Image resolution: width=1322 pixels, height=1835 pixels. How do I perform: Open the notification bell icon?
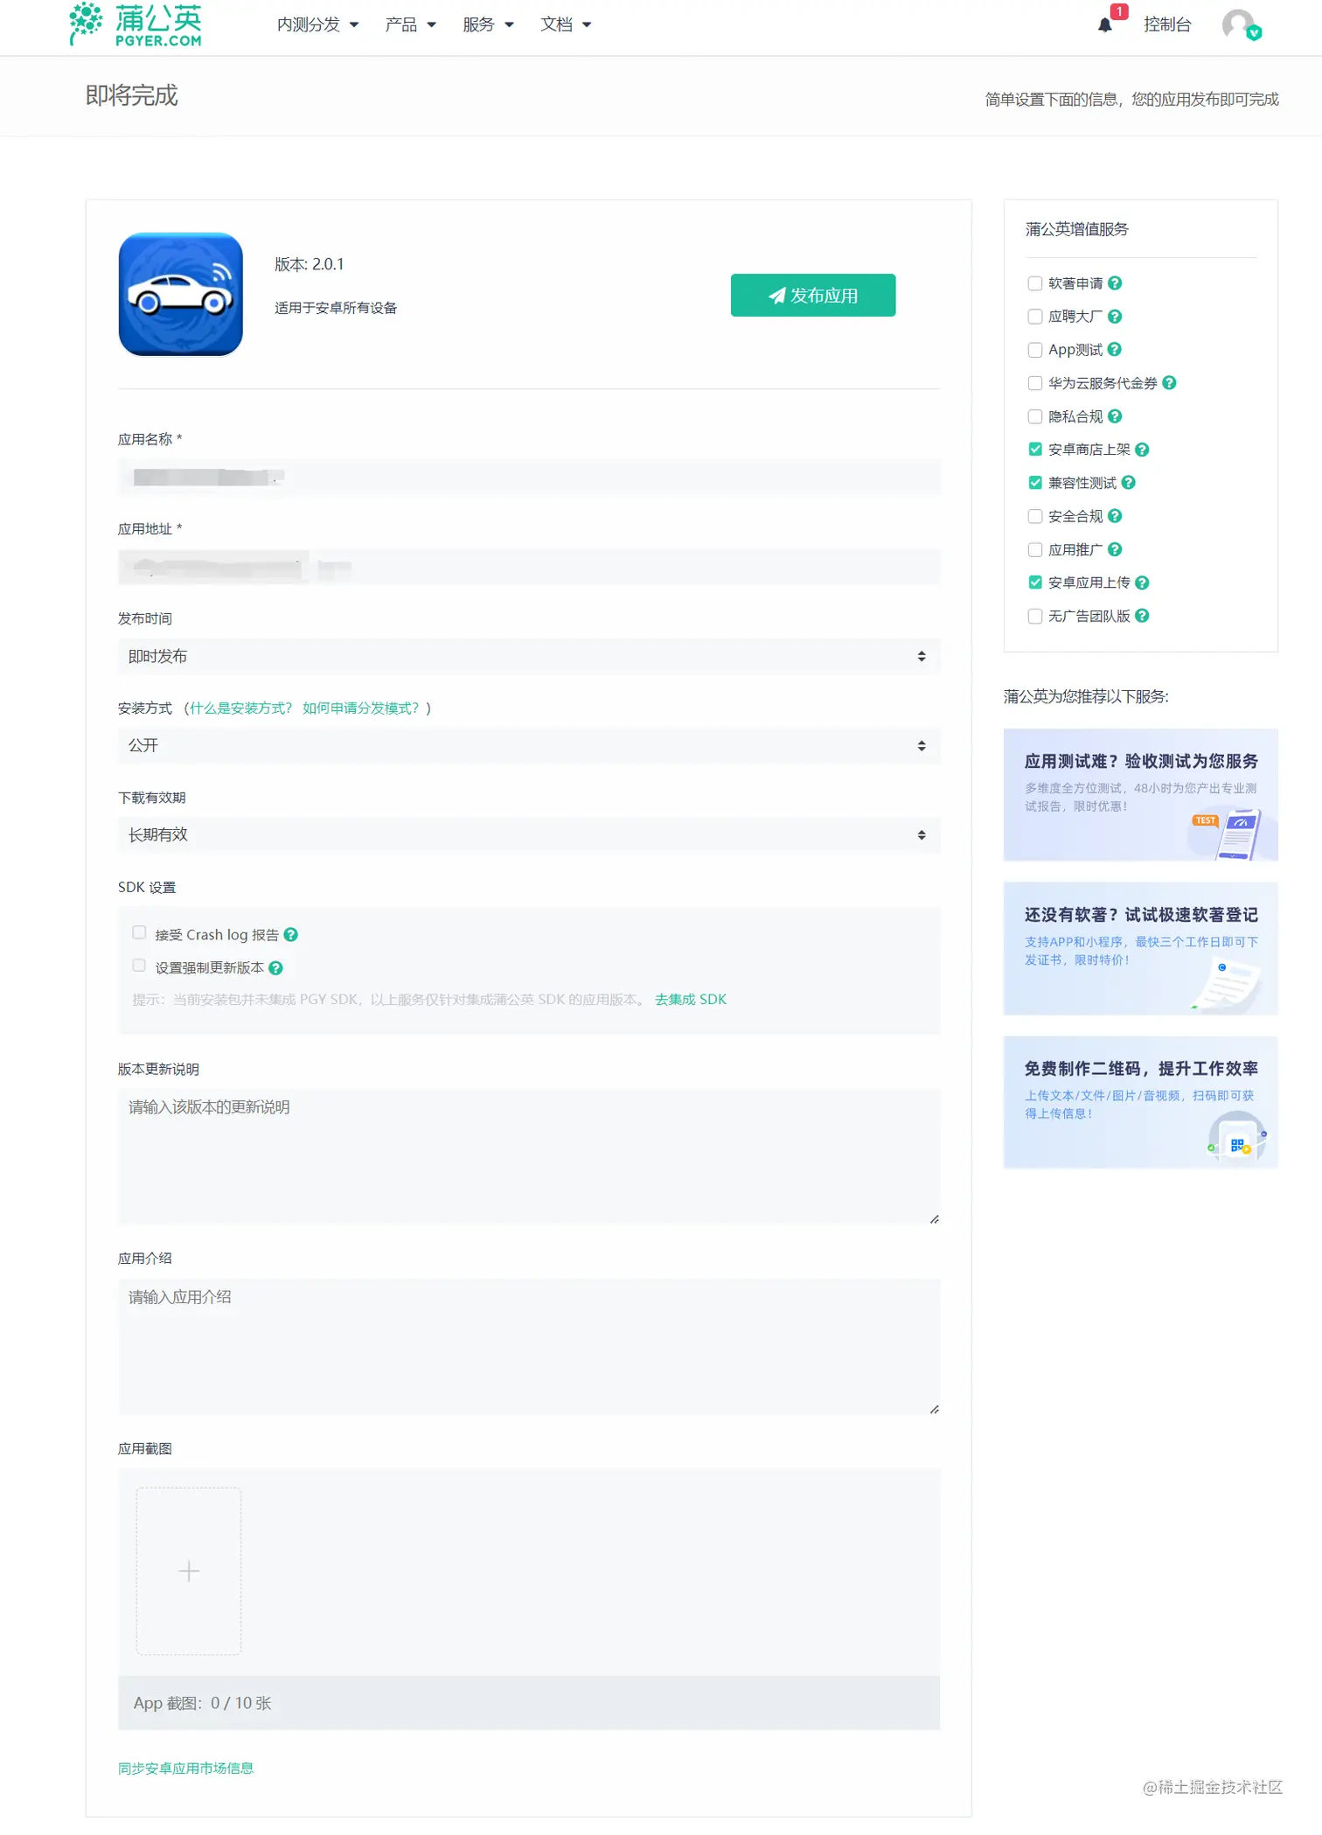[x=1105, y=24]
